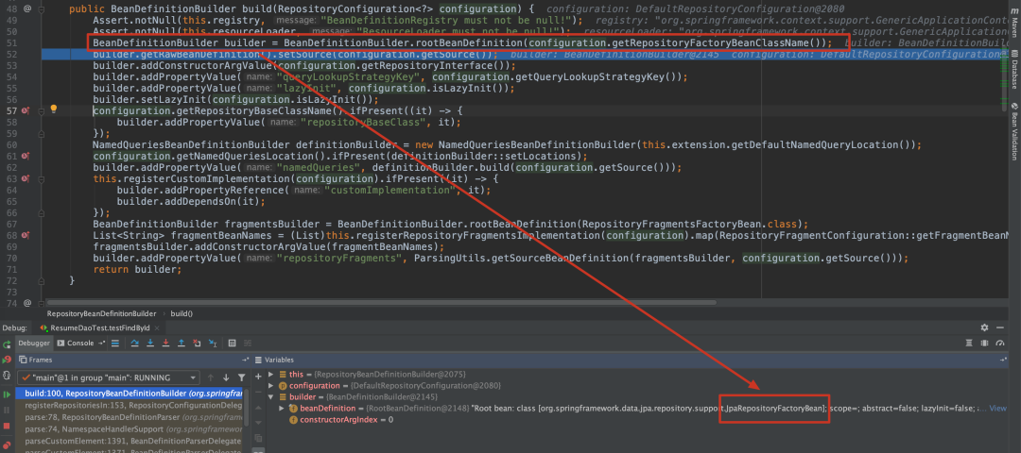Select previous frame with up arrow
The height and width of the screenshot is (453, 1021).
(x=210, y=377)
